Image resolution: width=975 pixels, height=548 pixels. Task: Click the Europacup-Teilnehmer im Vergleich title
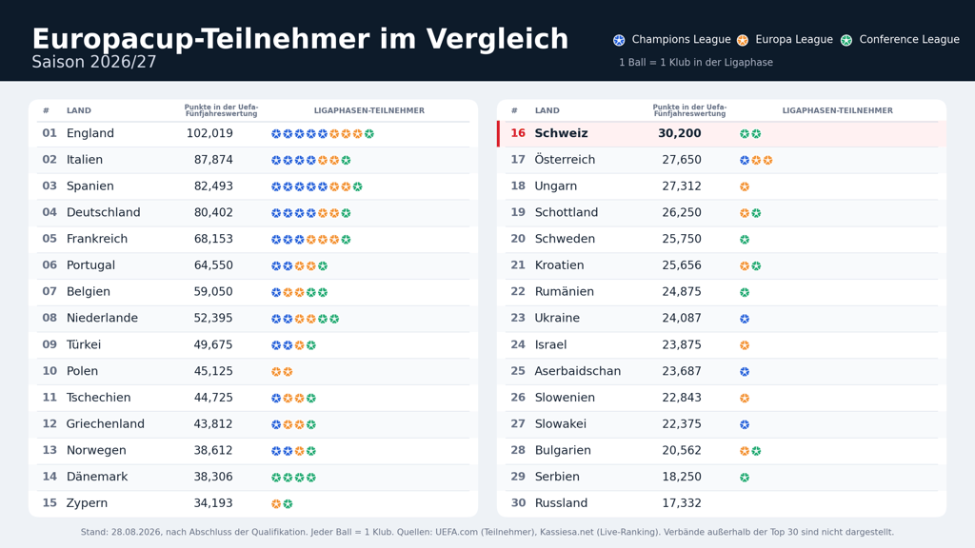(x=300, y=38)
